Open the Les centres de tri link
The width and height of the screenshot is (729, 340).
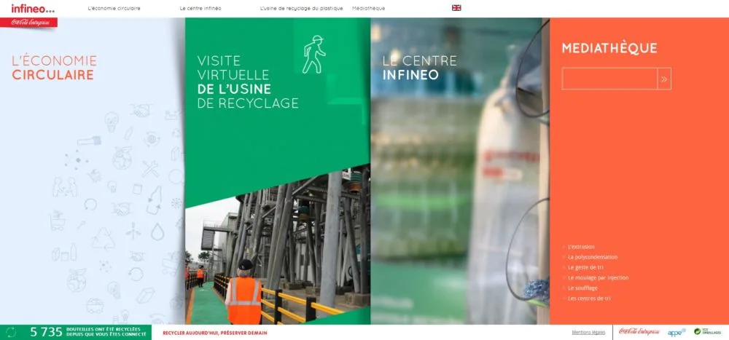point(589,299)
